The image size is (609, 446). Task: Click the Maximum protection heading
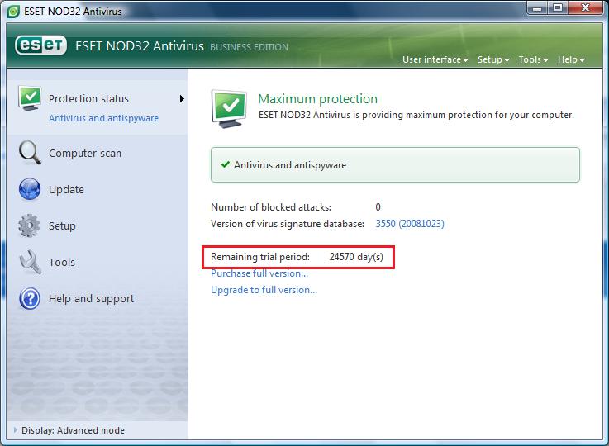point(317,99)
